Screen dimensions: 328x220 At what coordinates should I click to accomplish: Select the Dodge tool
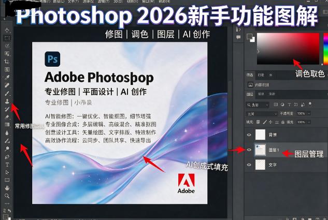(x=7, y=149)
